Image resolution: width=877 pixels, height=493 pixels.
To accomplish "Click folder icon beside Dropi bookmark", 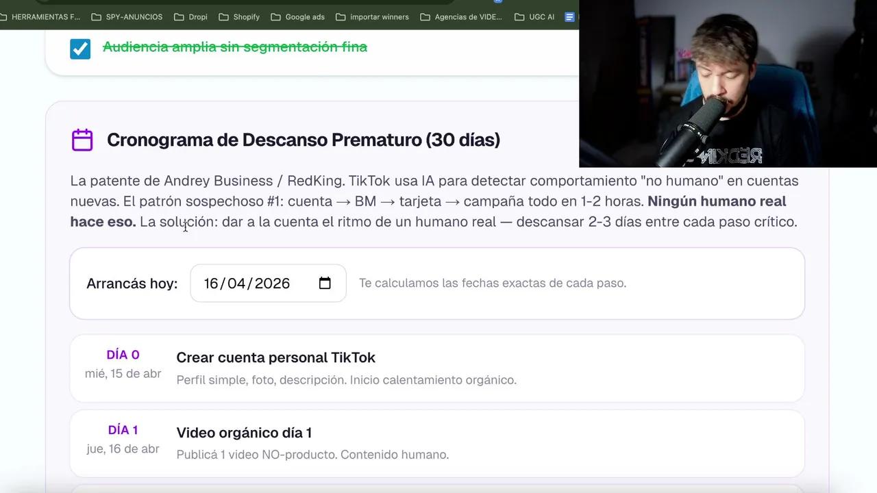I will click(x=179, y=16).
